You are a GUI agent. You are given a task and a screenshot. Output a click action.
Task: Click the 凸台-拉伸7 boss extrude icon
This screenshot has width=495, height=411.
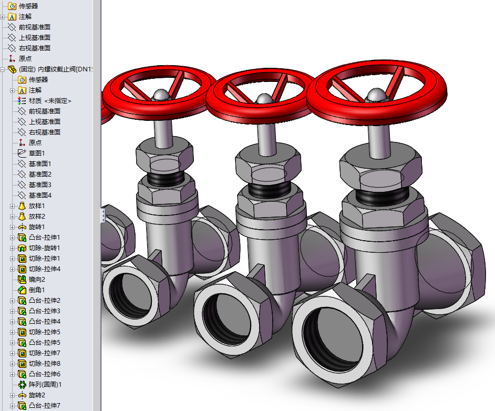(x=22, y=406)
